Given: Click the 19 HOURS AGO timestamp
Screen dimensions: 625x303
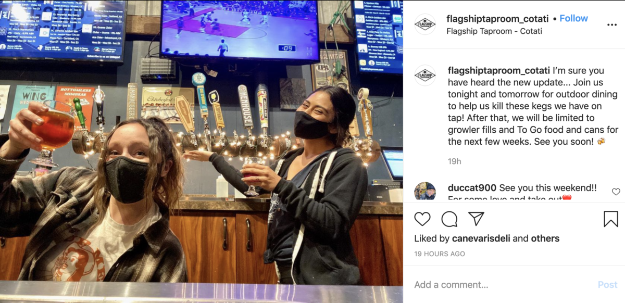Looking at the screenshot, I should [x=440, y=254].
